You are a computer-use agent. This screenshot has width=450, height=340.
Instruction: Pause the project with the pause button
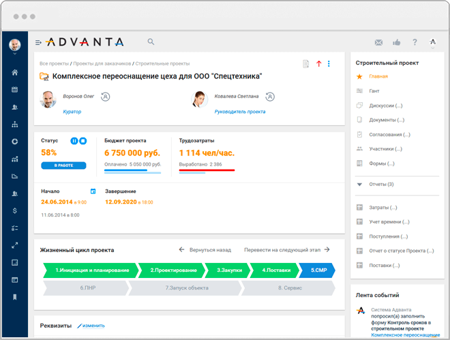point(74,141)
